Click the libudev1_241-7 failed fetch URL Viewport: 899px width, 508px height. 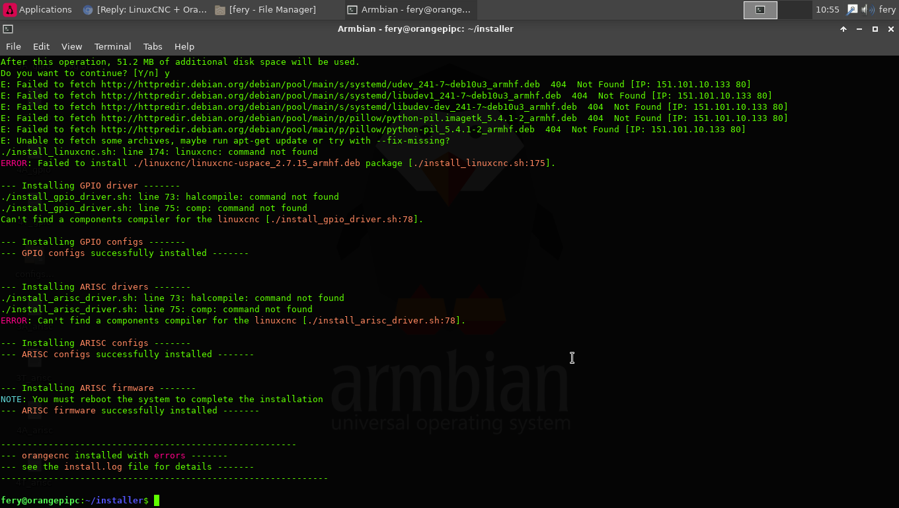(x=331, y=96)
